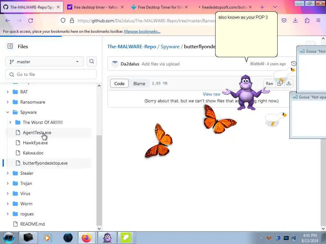Download raw file icon
The width and height of the screenshot is (326, 244).
288,83
